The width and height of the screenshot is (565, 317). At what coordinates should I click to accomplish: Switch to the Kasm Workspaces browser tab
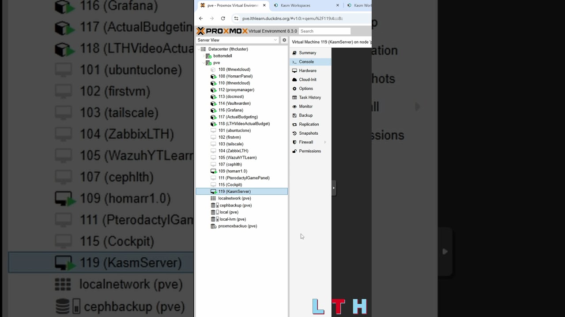pyautogui.click(x=306, y=5)
